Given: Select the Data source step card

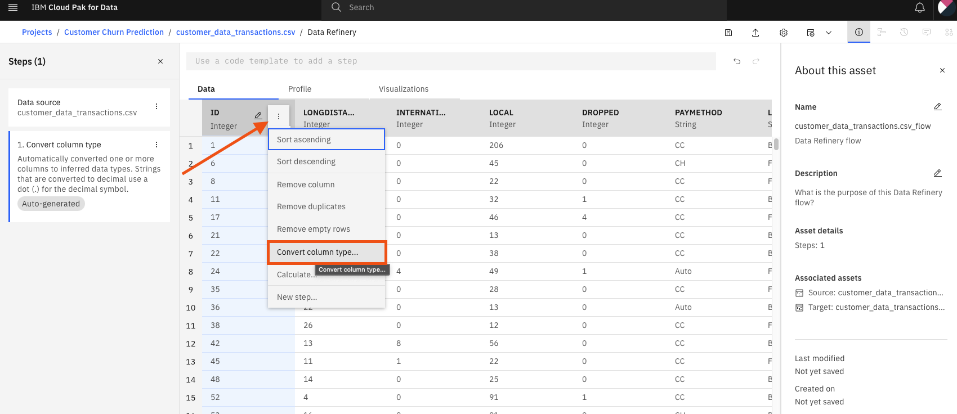Looking at the screenshot, I should click(90, 107).
